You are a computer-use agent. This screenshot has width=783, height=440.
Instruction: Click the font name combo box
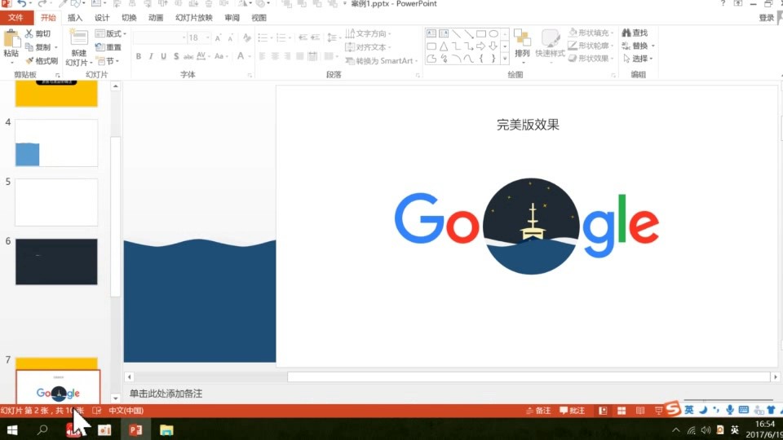point(160,38)
